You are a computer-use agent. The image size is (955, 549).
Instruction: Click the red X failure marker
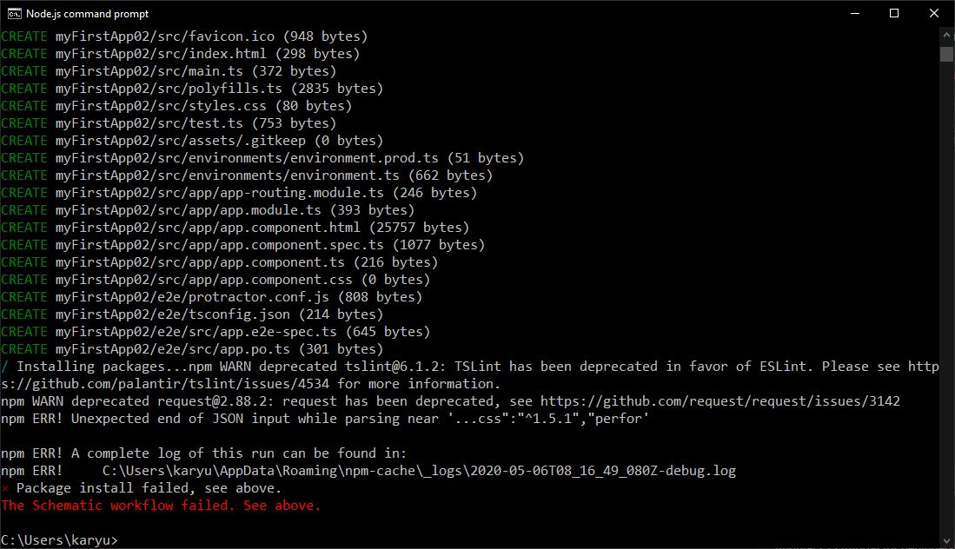5,488
